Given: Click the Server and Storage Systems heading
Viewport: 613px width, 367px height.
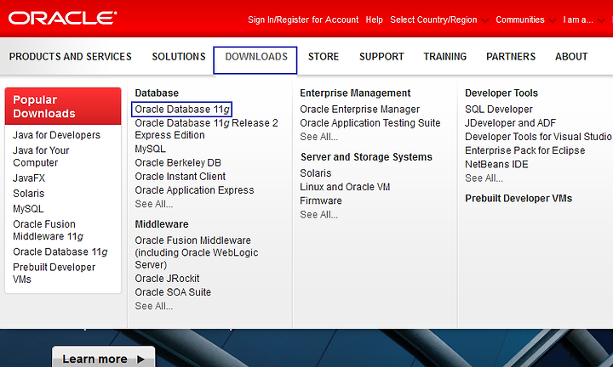Looking at the screenshot, I should [x=366, y=157].
